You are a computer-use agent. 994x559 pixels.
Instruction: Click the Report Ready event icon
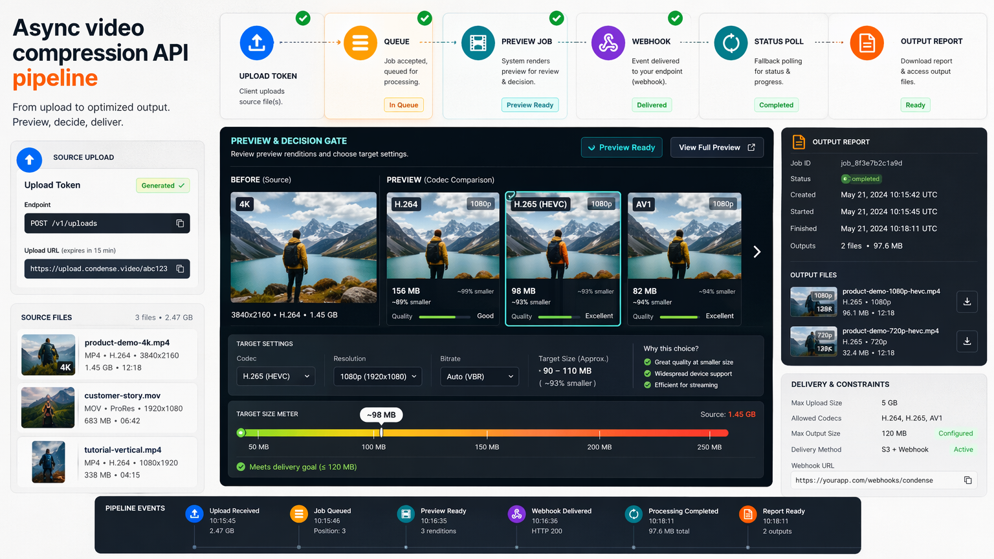(x=747, y=514)
